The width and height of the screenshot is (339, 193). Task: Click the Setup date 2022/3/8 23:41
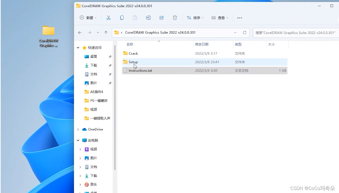[x=208, y=62]
